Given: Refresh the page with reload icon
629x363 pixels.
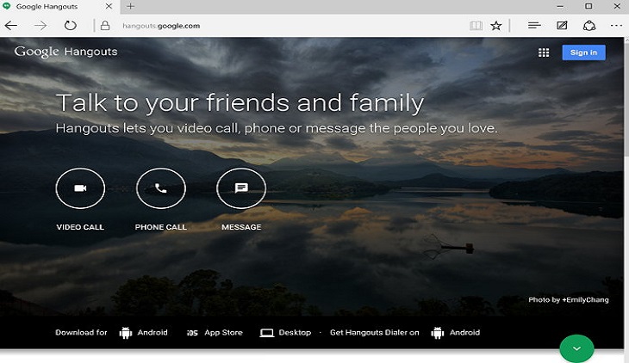Looking at the screenshot, I should pyautogui.click(x=70, y=26).
